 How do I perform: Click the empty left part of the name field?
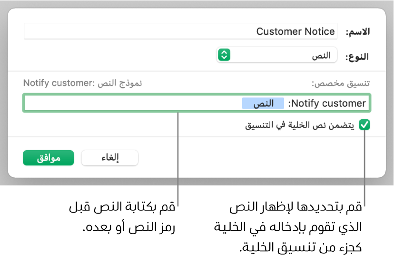[119, 31]
